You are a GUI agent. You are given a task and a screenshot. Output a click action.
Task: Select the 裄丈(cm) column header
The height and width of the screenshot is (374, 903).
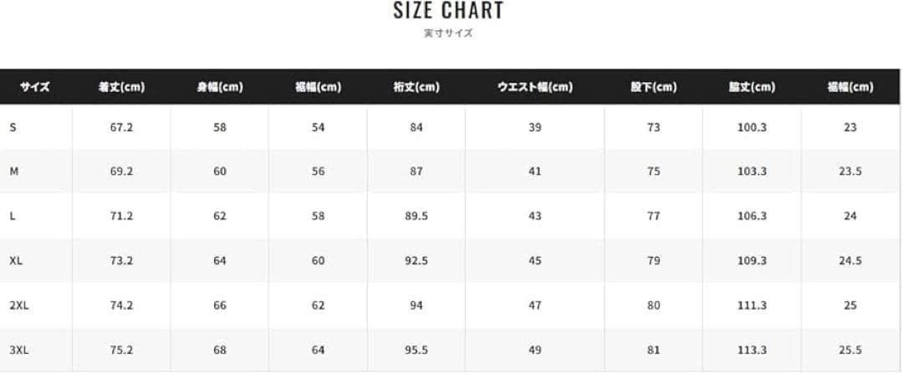[x=416, y=87]
